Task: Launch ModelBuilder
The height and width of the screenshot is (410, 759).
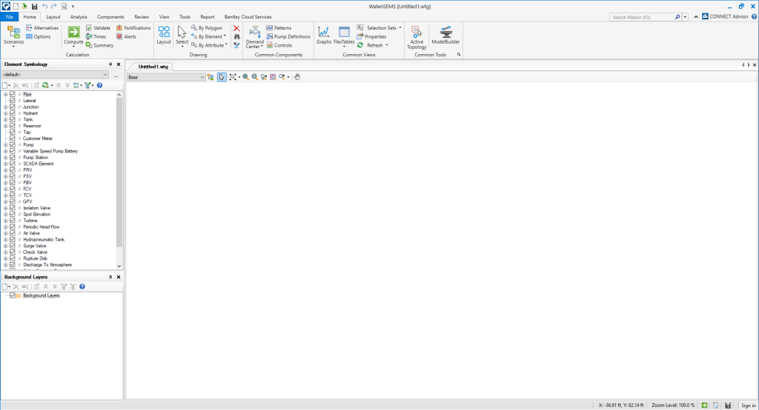Action: point(445,36)
